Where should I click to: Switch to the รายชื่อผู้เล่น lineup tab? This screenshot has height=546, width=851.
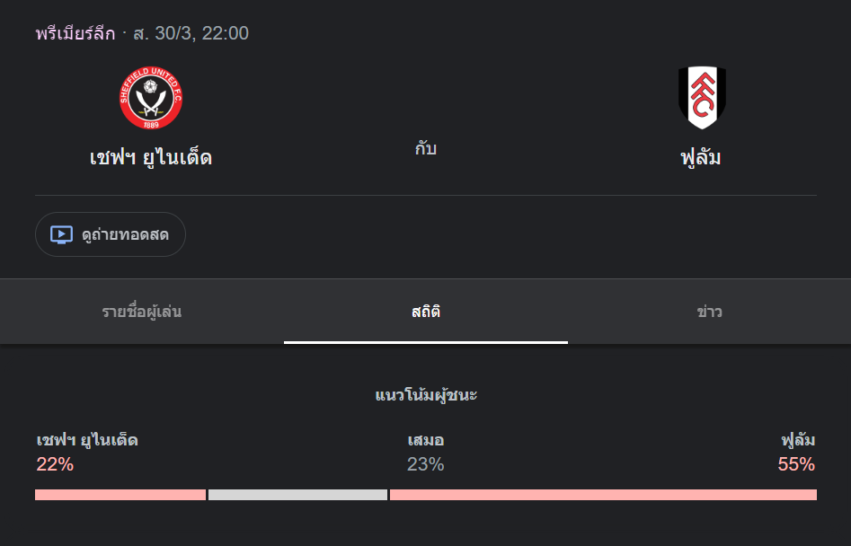(x=142, y=312)
